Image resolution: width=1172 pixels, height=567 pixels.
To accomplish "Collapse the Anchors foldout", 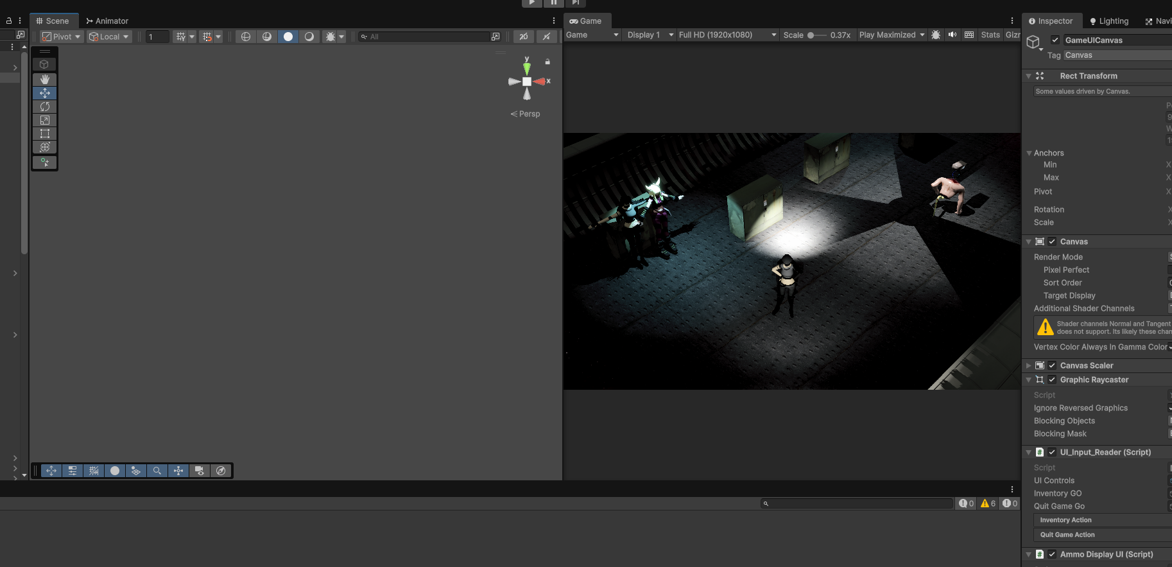I will 1029,153.
